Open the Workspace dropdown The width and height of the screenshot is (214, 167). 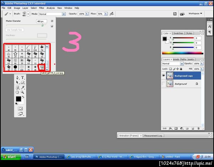195,14
